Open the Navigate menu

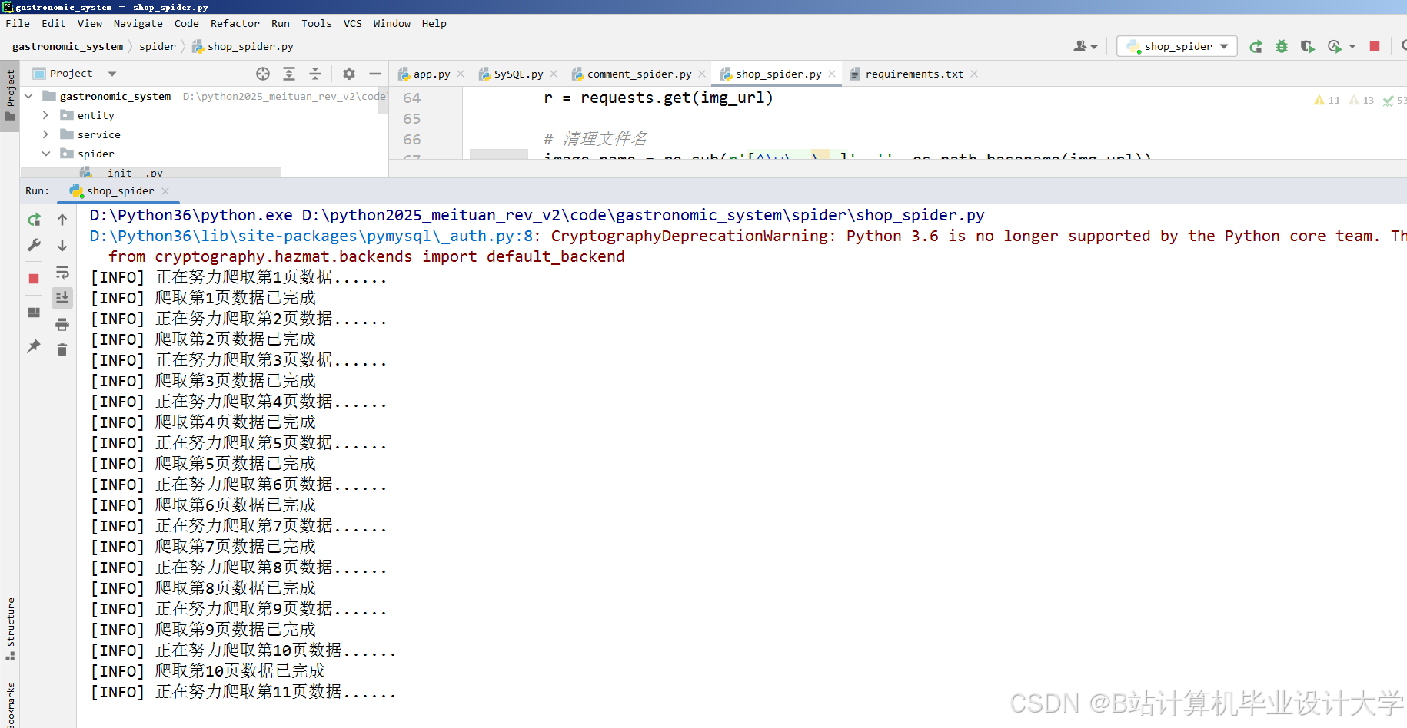tap(138, 24)
